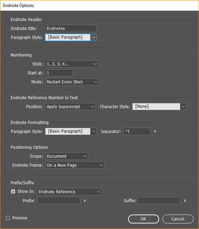This screenshot has width=199, height=229.
Task: Open the Mode Restart Every Story dropdown
Action: click(72, 82)
